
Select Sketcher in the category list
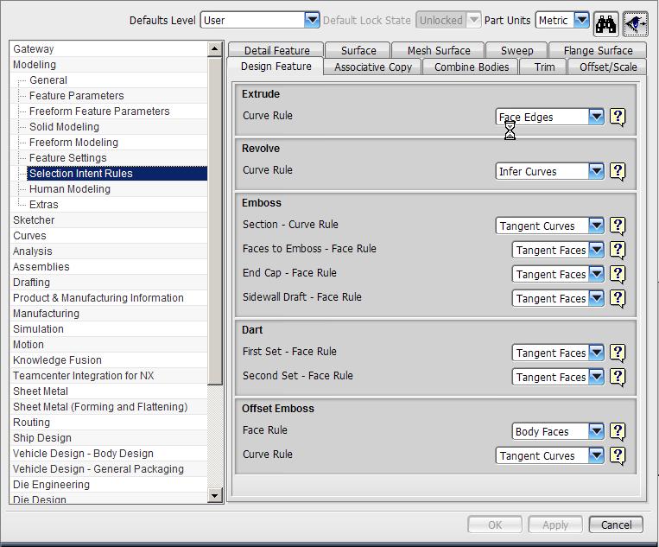point(34,219)
